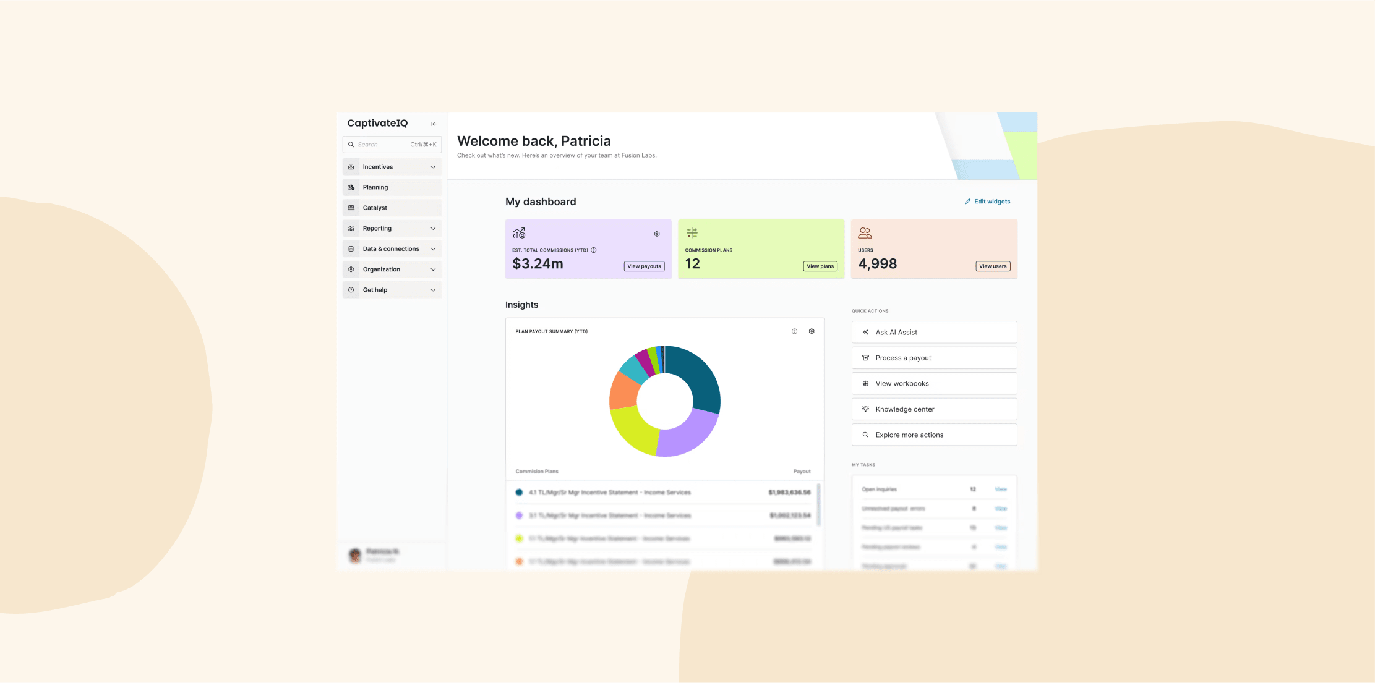Screen dimensions: 1375x683
Task: Click the View users button
Action: (993, 266)
